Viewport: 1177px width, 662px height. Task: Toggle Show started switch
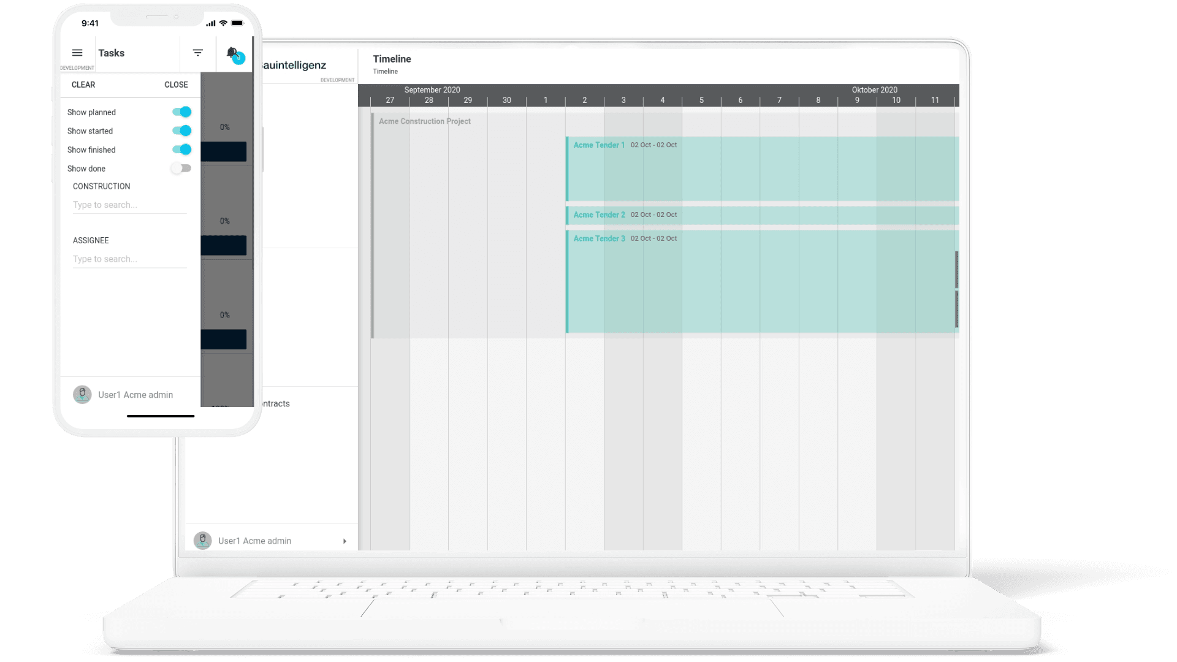coord(182,131)
